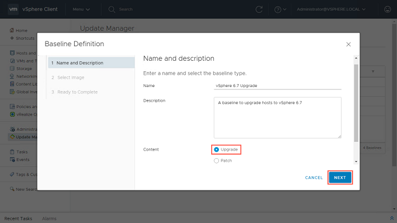Click the filter icon in background table
The width and height of the screenshot is (397, 223).
373,72
